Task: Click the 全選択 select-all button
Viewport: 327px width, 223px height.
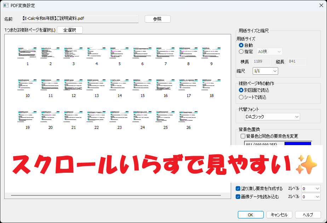Action: tap(70, 30)
